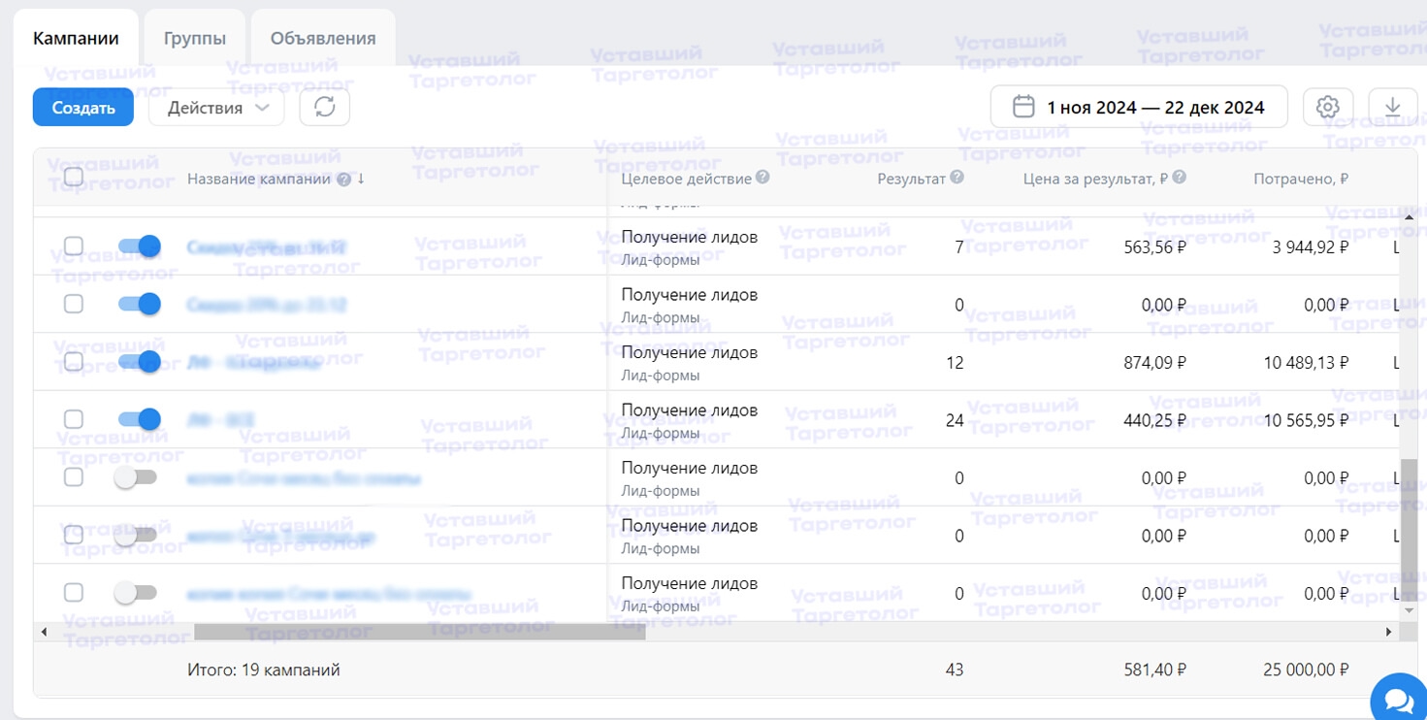Open the Действия dropdown menu
1427x720 pixels.
[215, 107]
